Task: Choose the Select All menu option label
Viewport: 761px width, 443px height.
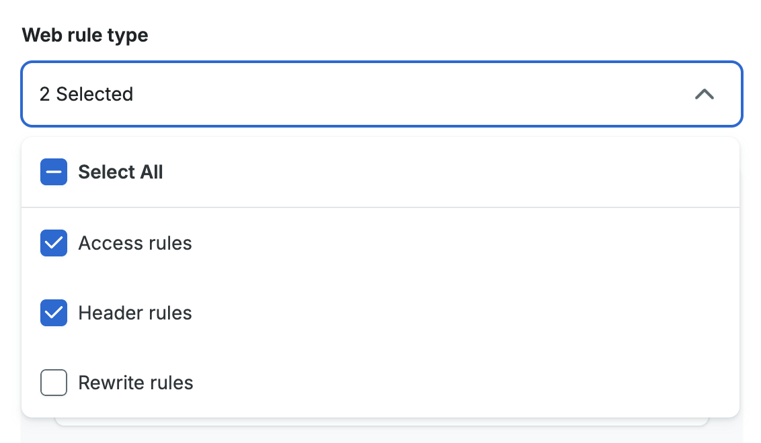Action: [120, 173]
